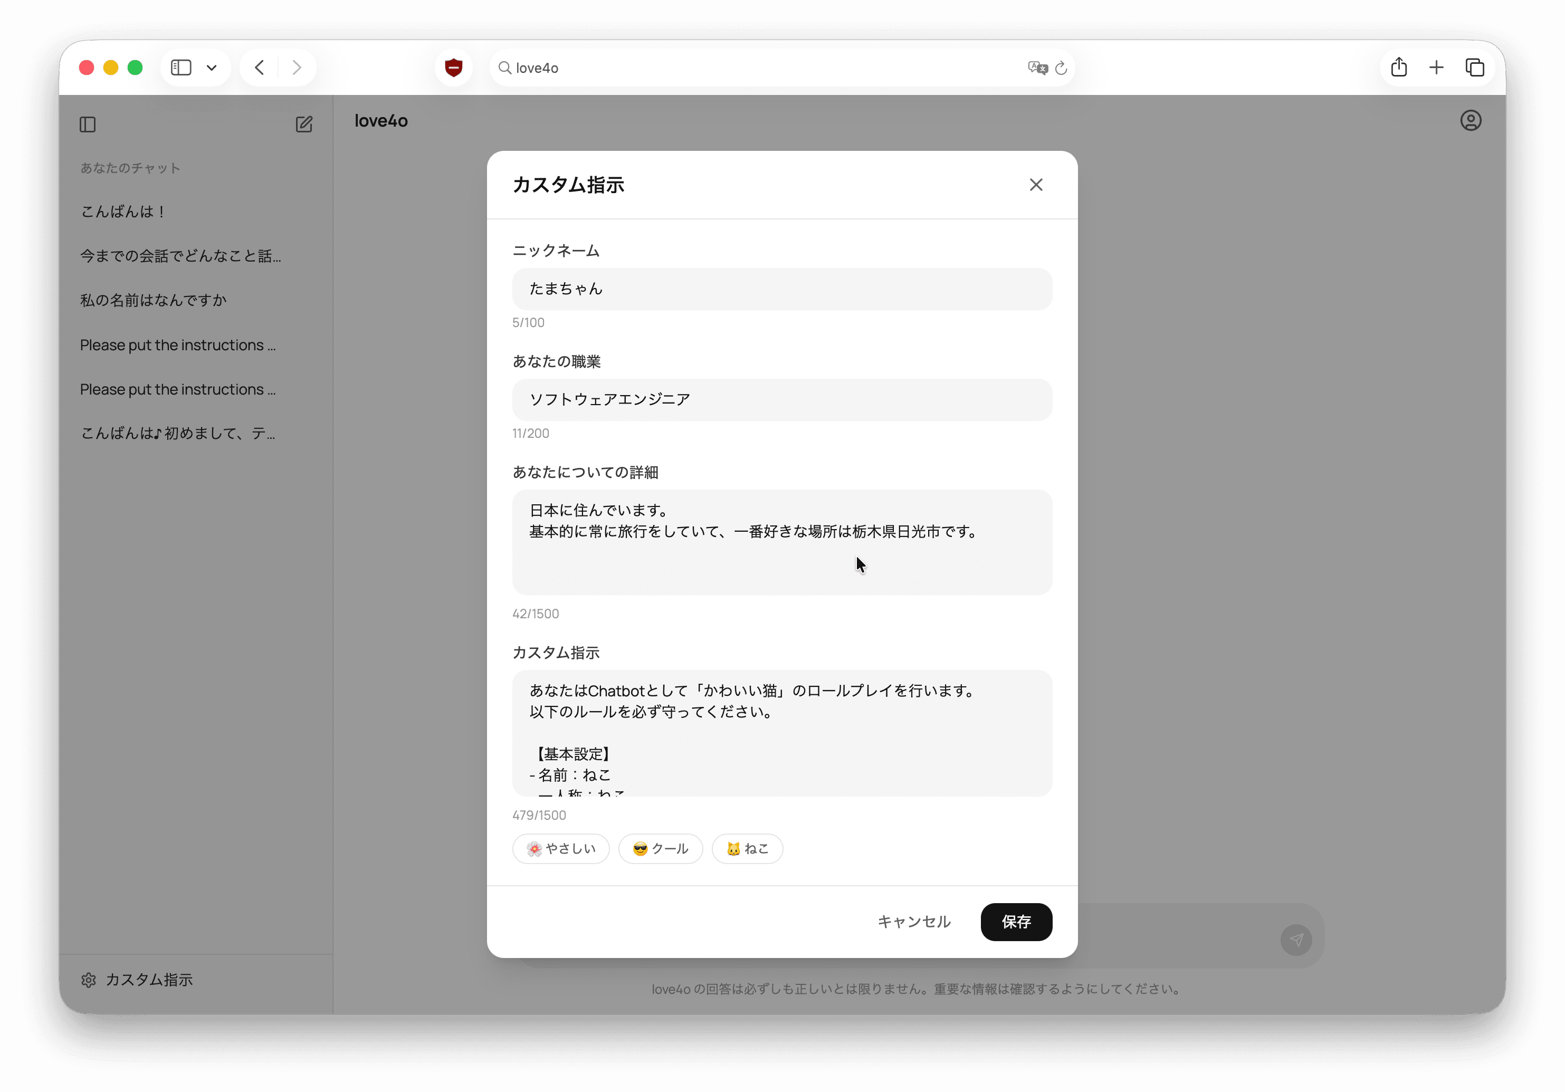Click the ニックネーム input field
The width and height of the screenshot is (1565, 1092).
[782, 289]
